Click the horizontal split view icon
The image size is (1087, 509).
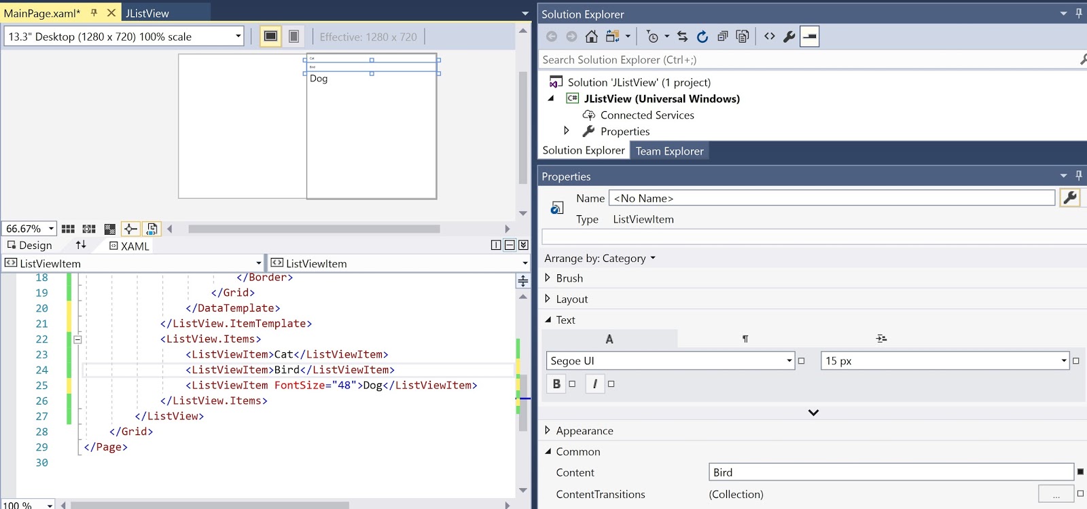coord(510,245)
